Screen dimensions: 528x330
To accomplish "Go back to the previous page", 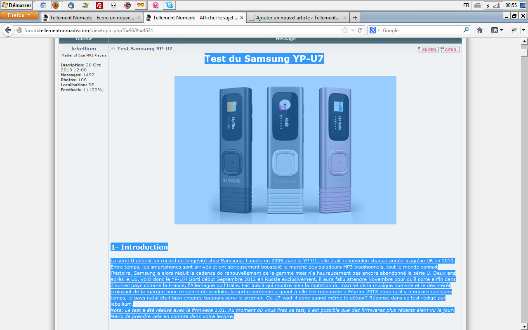I will [x=8, y=30].
